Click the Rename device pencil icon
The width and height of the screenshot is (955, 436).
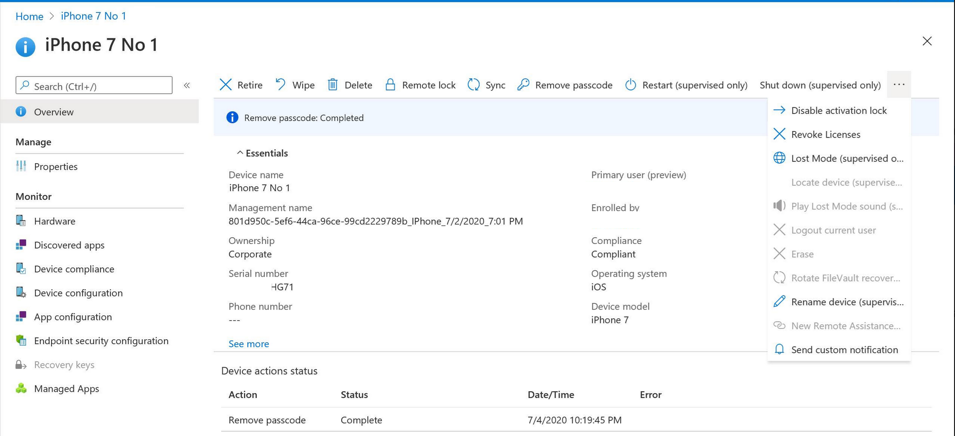point(780,301)
